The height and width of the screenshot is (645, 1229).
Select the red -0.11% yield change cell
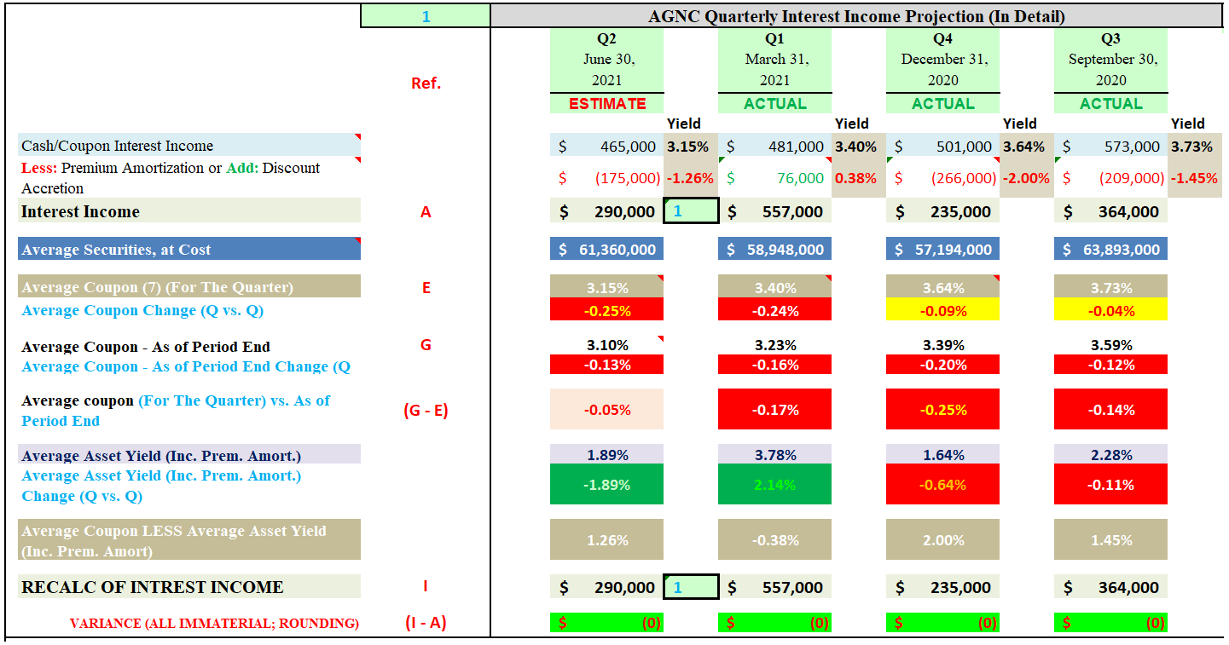(x=1110, y=485)
